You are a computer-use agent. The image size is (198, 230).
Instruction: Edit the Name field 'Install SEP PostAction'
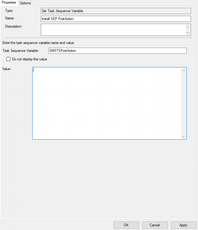116,19
